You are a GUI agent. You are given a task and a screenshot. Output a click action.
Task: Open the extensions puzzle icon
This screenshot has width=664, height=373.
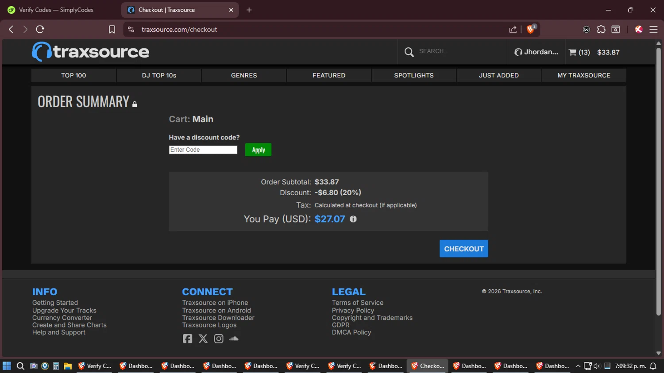pyautogui.click(x=601, y=29)
